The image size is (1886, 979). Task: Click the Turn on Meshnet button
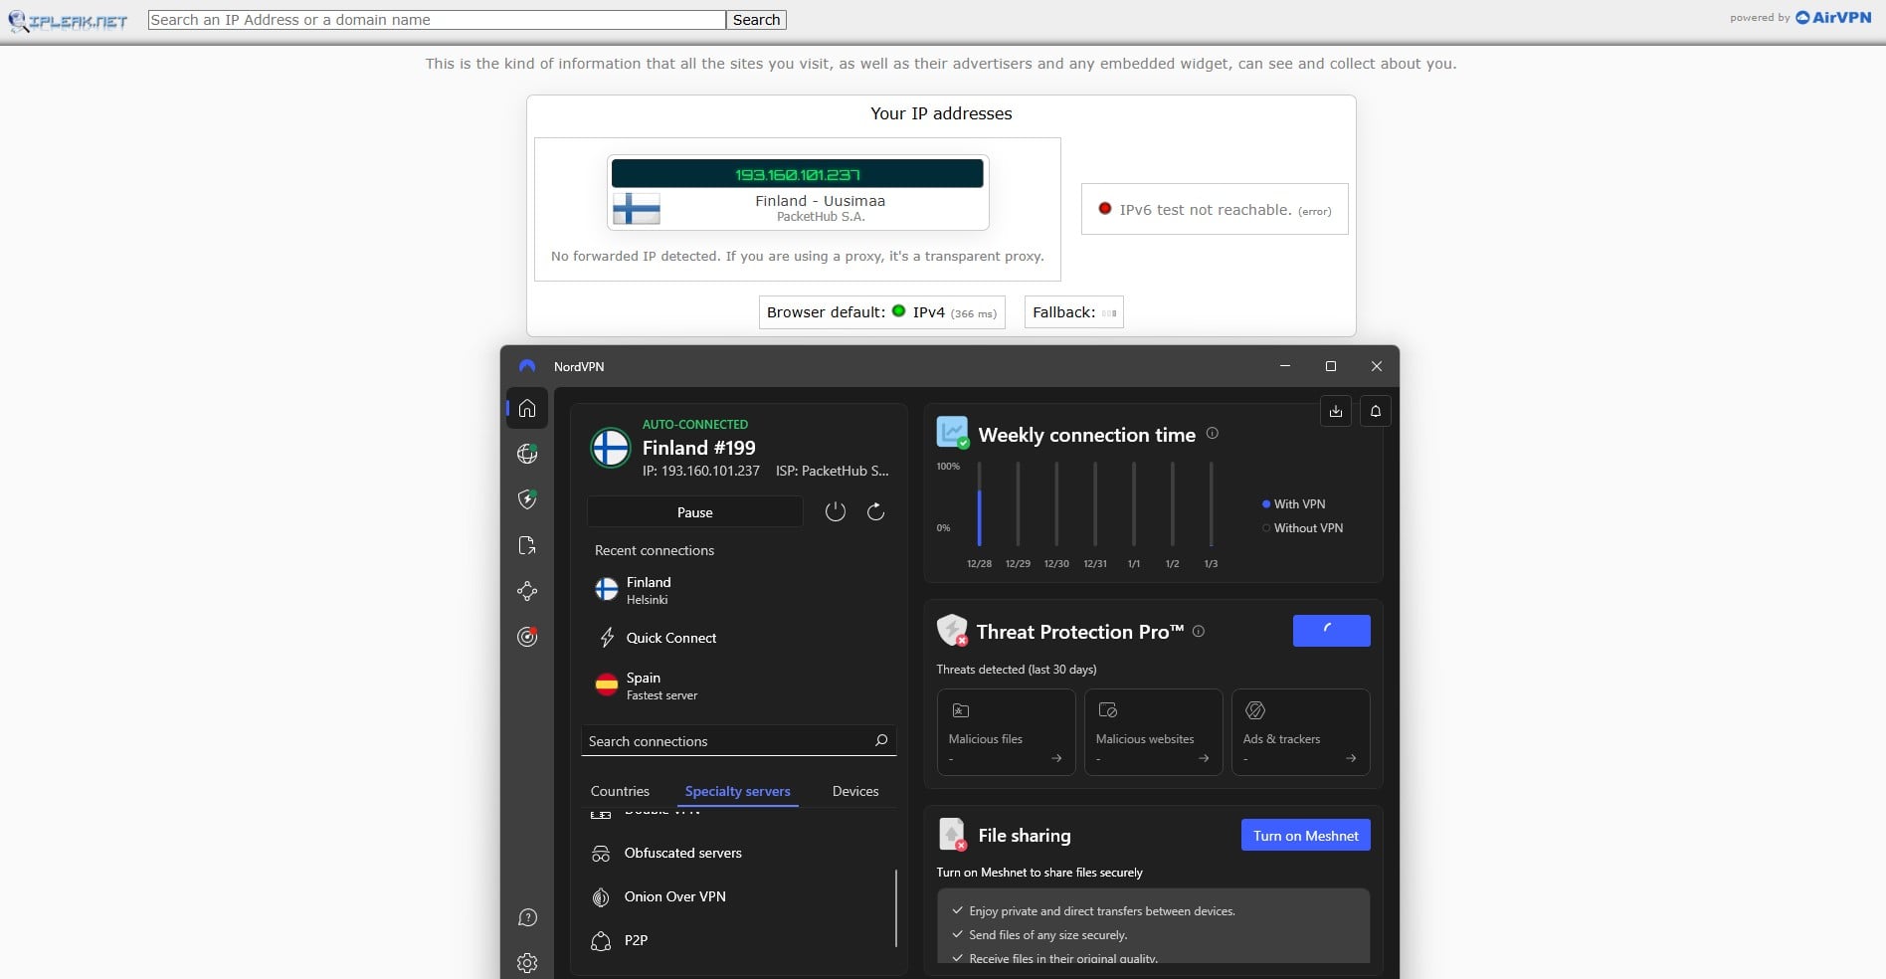point(1305,835)
